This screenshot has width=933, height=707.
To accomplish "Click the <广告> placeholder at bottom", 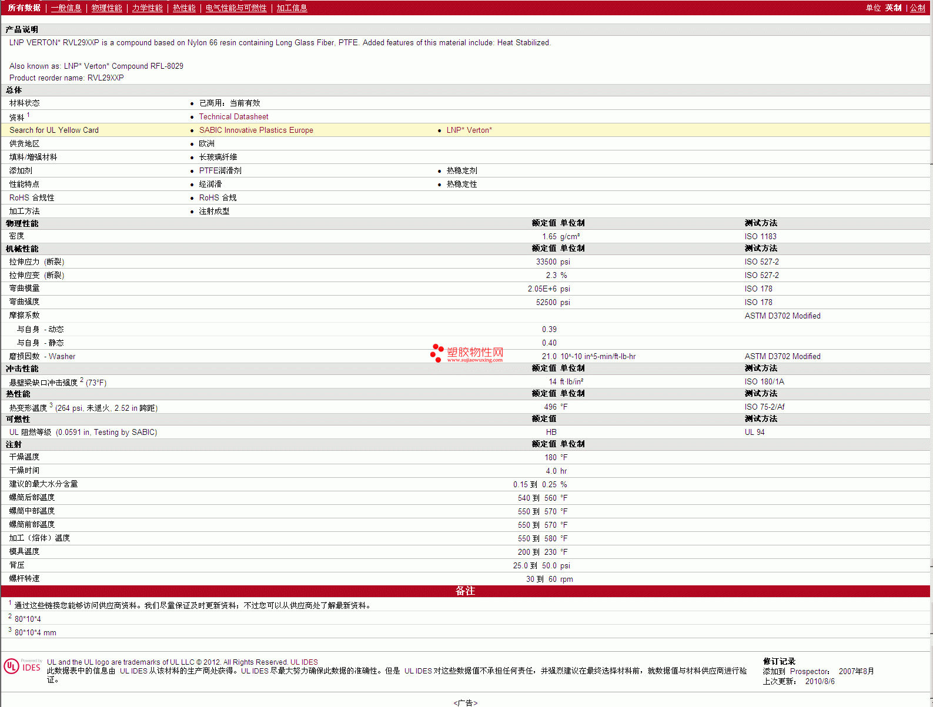I will click(x=465, y=703).
